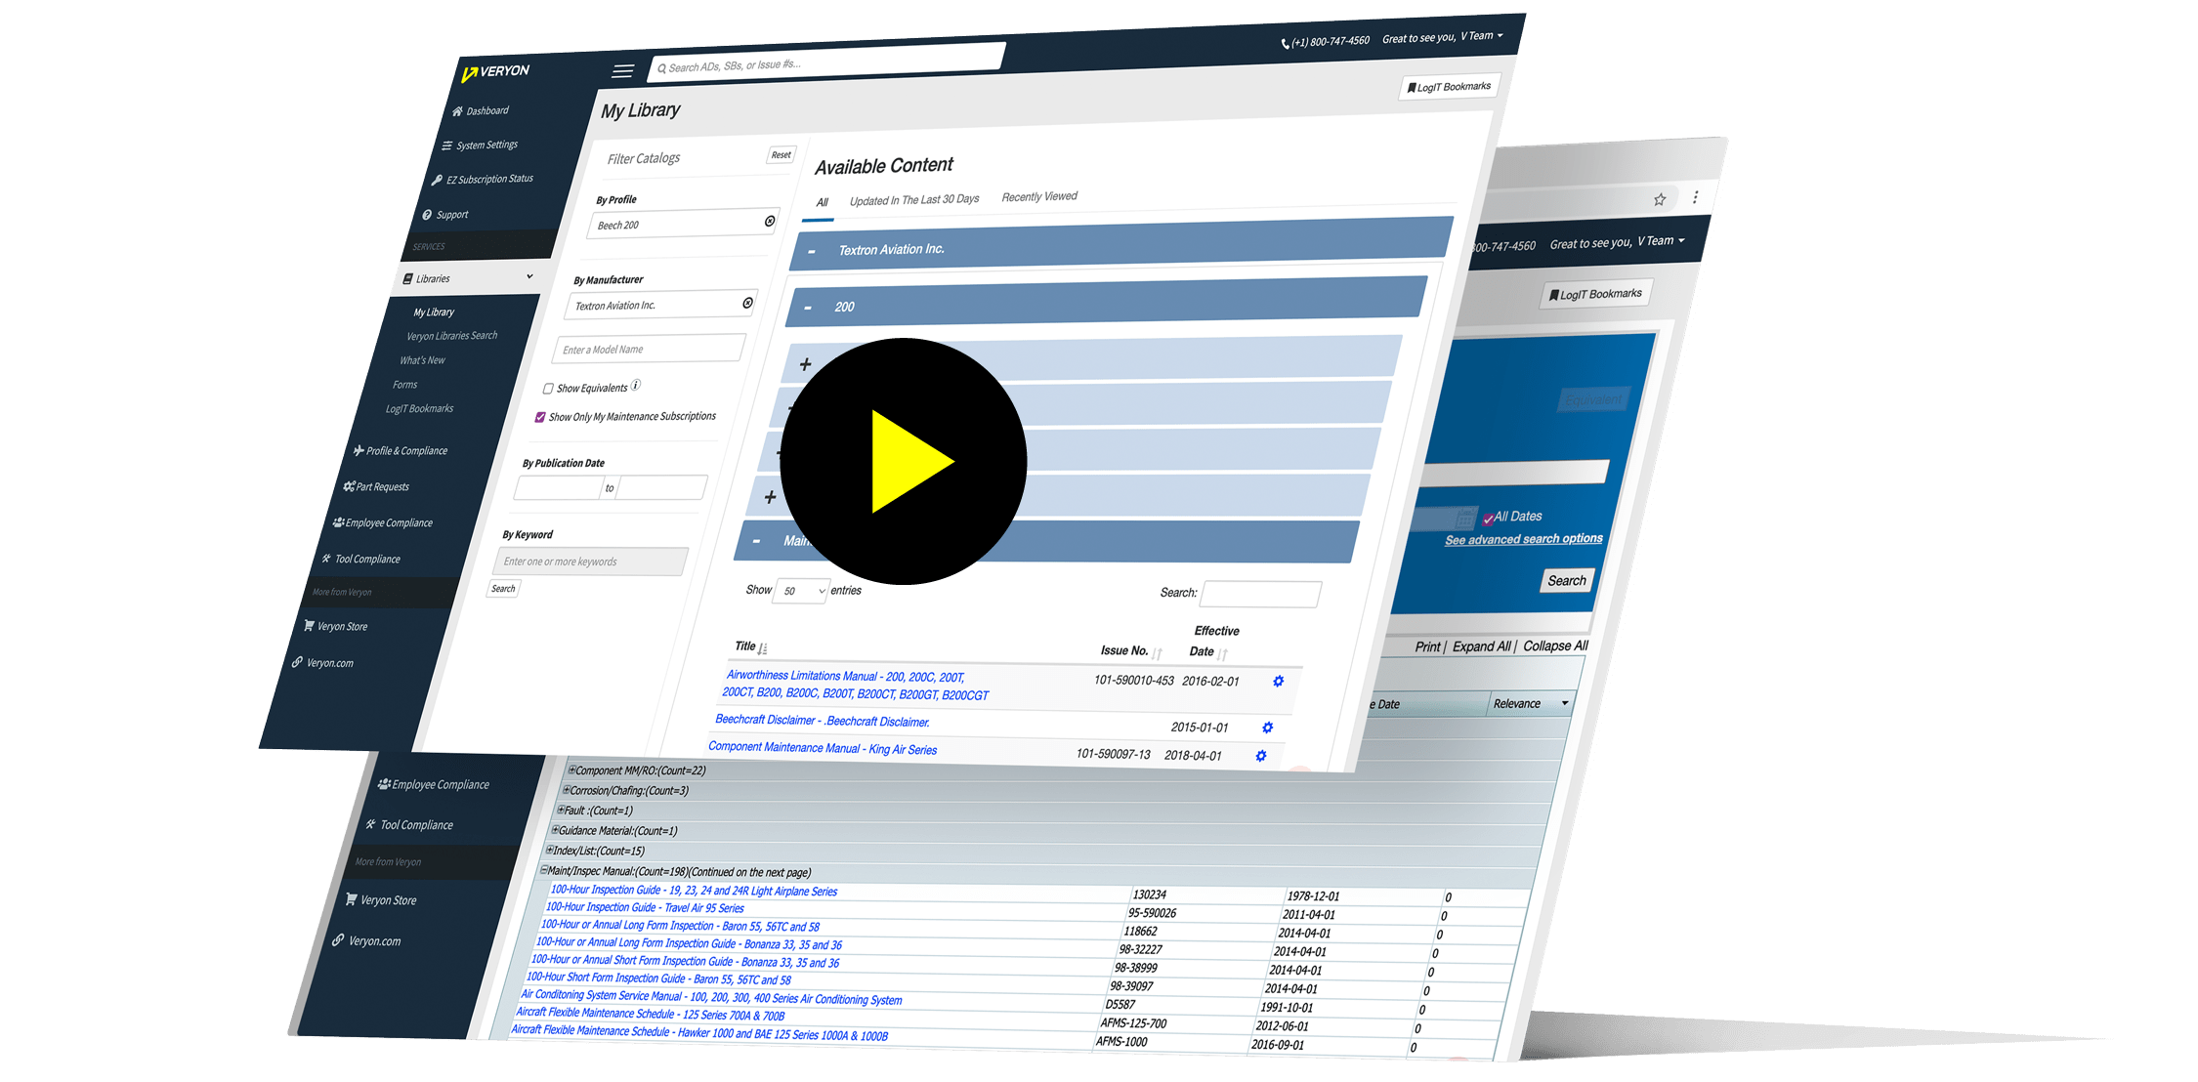This screenshot has width=2198, height=1082.
Task: Switch to the Recently Viewed tab
Action: pos(1039,196)
